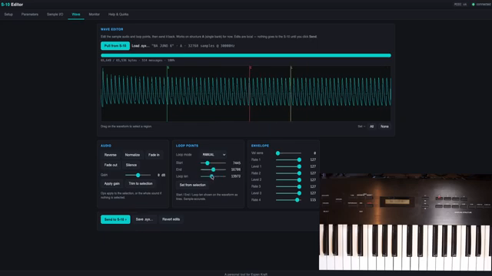Click the Gain slider
The image size is (492, 276).
(x=138, y=175)
